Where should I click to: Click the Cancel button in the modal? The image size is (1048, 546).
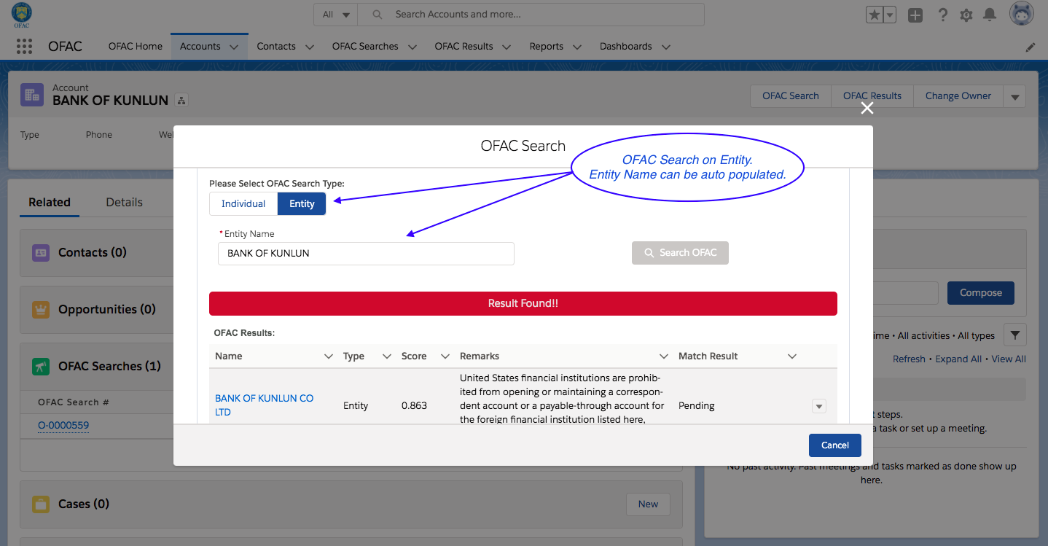click(834, 445)
